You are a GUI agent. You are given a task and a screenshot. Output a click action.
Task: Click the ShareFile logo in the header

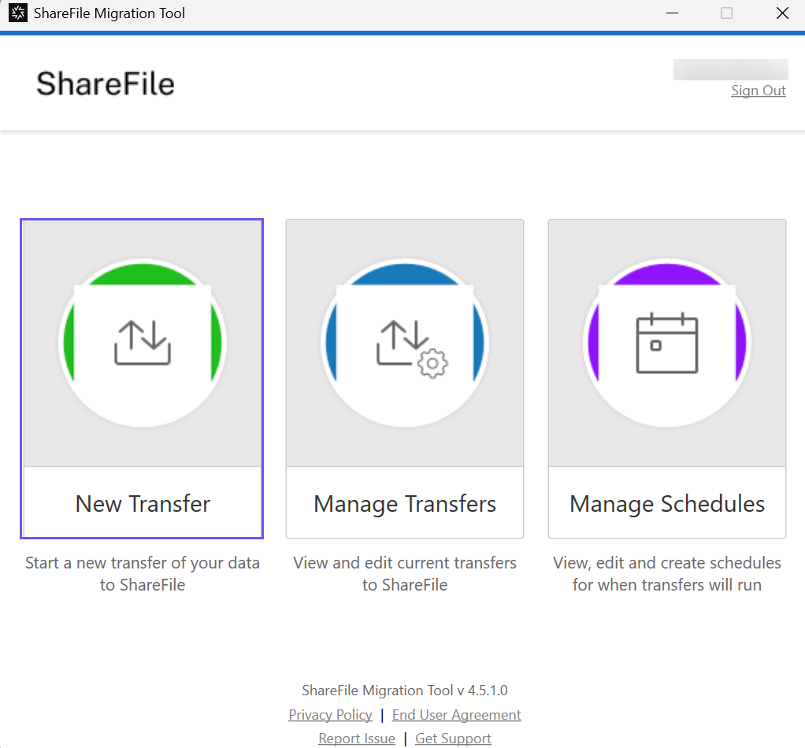(x=106, y=83)
